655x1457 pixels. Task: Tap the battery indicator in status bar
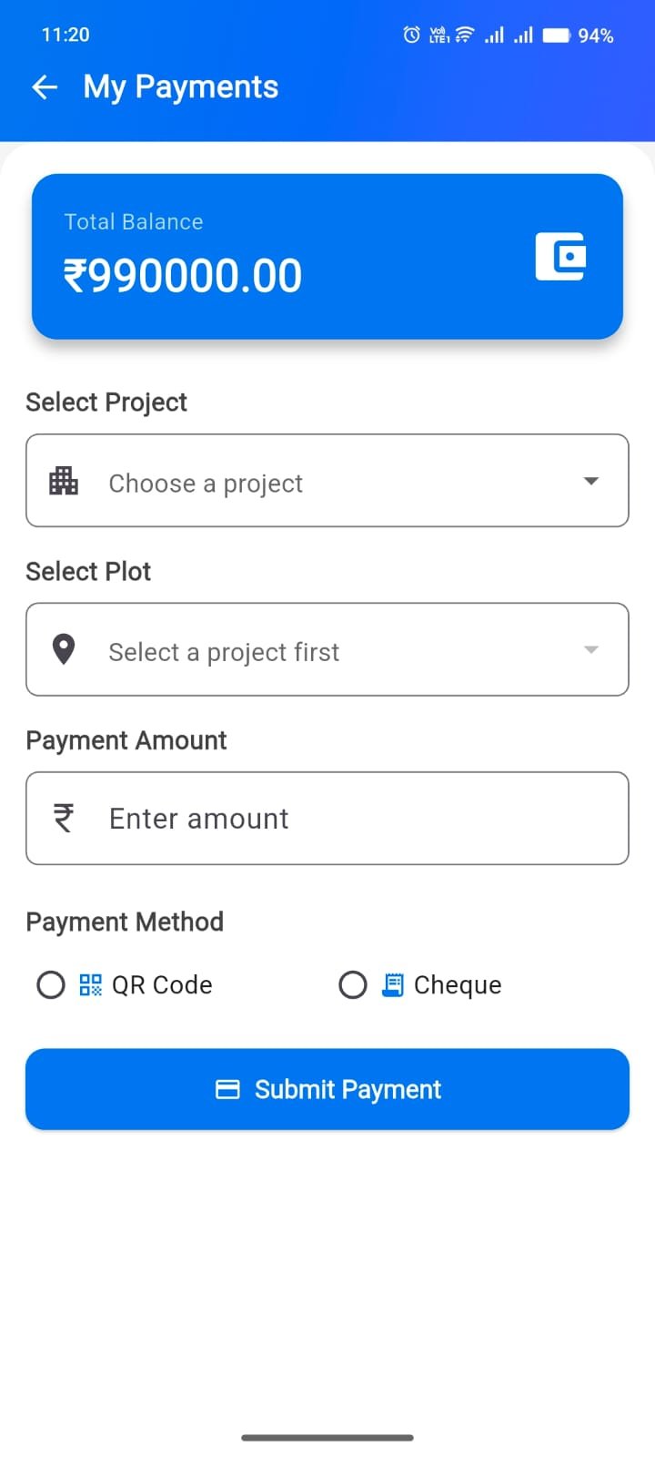(556, 36)
